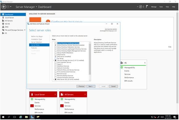Viewport: 179px width, 120px height.
Task: Open the navigation history dropdown arrow
Action: [x=11, y=7]
